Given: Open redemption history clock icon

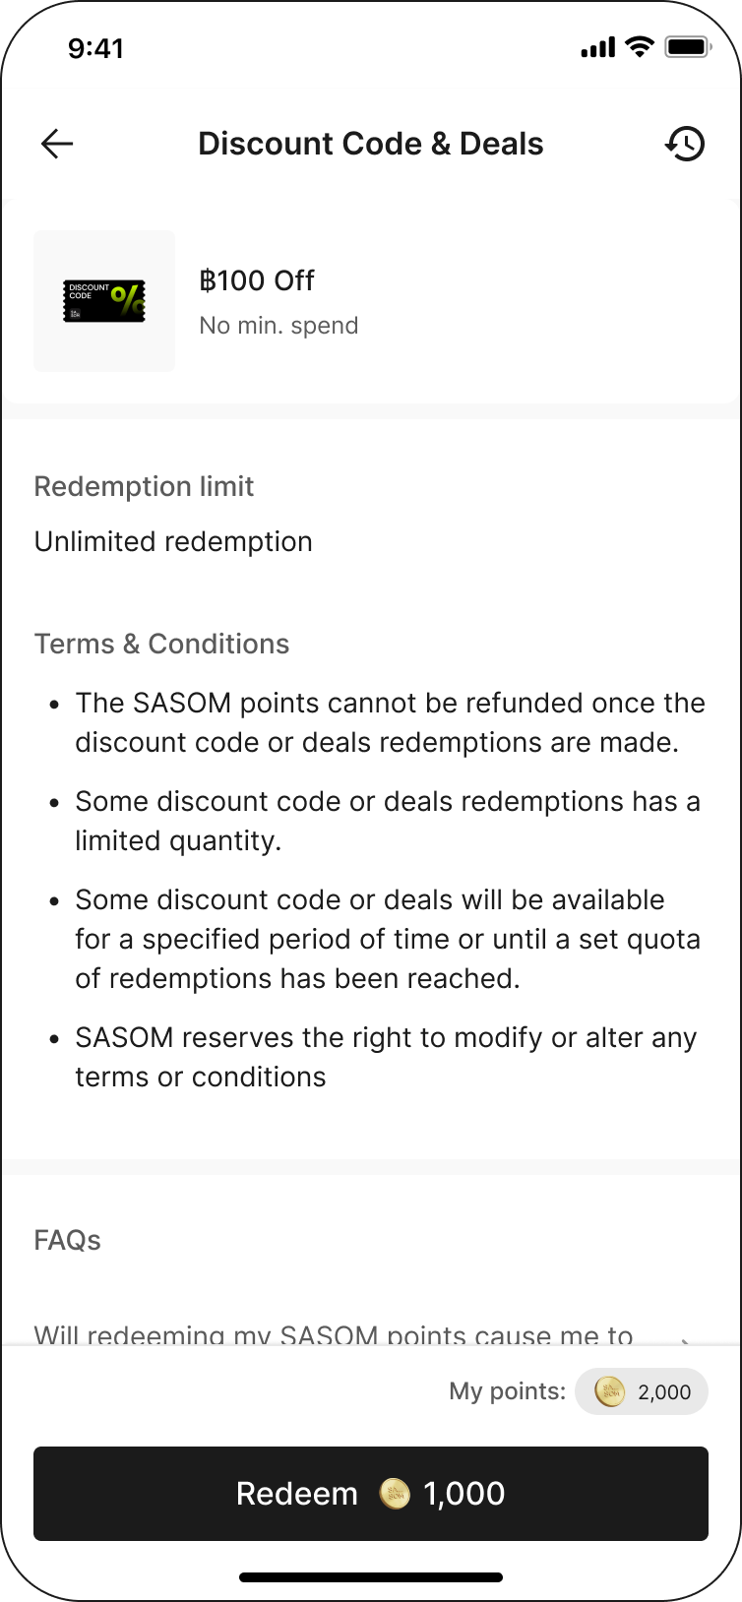Looking at the screenshot, I should coord(685,144).
